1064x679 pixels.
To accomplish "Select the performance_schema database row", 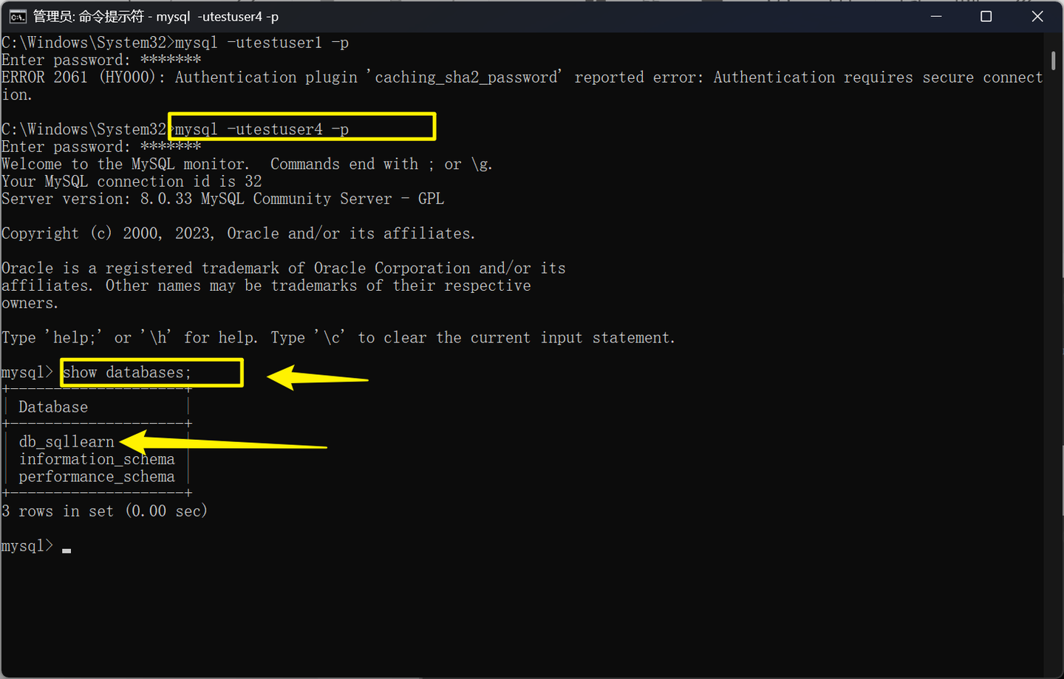I will 97,476.
